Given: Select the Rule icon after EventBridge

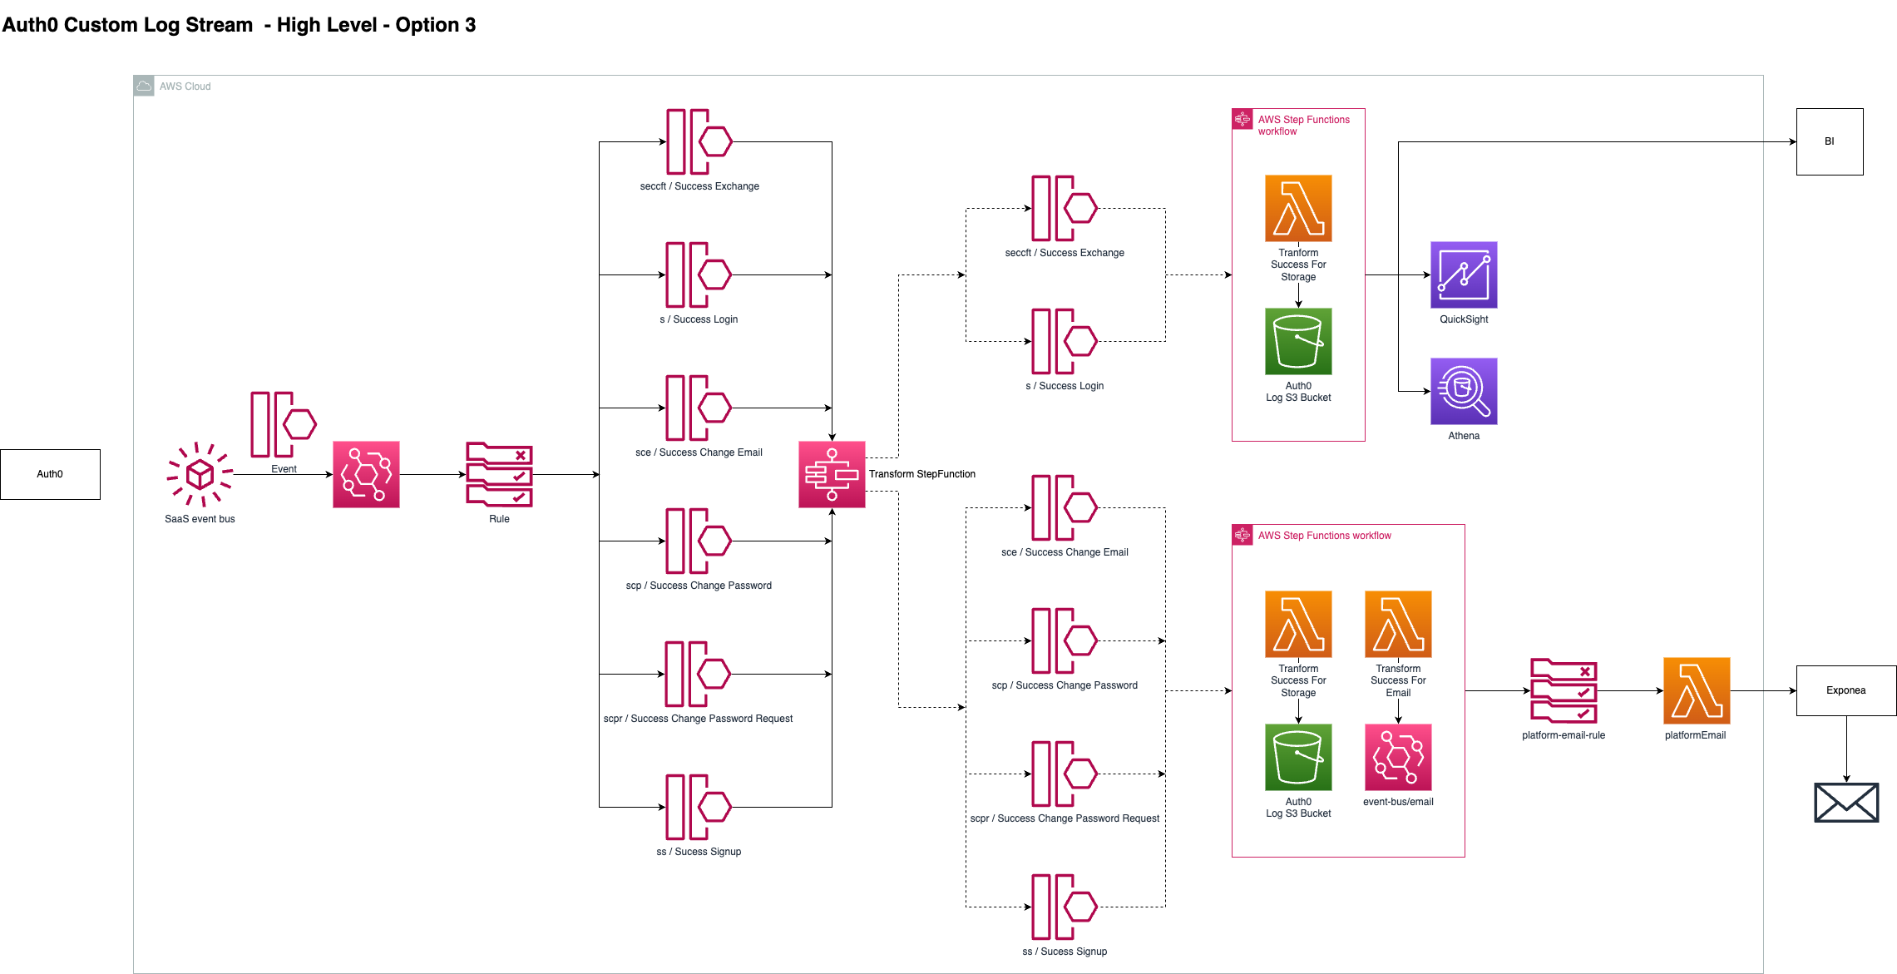Looking at the screenshot, I should click(499, 474).
